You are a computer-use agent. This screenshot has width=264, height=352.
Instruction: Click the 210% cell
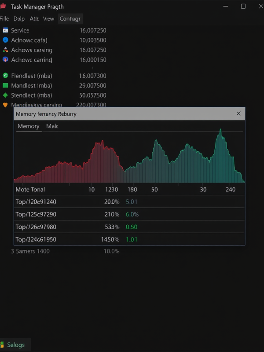tap(112, 214)
